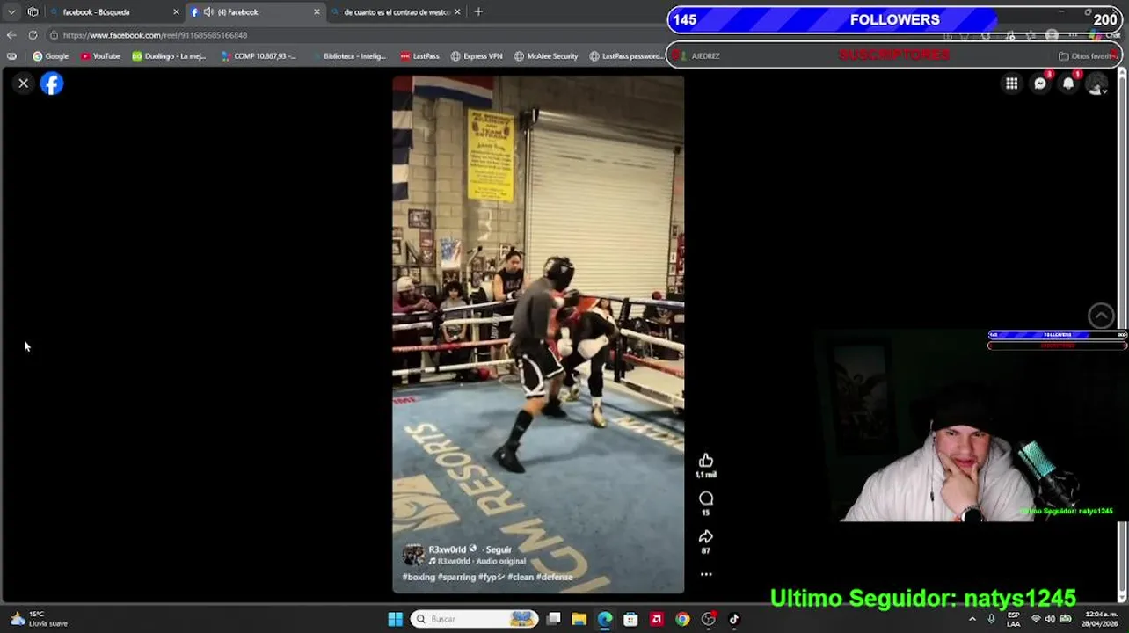Open AMD software taskbar icon
This screenshot has height=633, width=1129.
[656, 619]
